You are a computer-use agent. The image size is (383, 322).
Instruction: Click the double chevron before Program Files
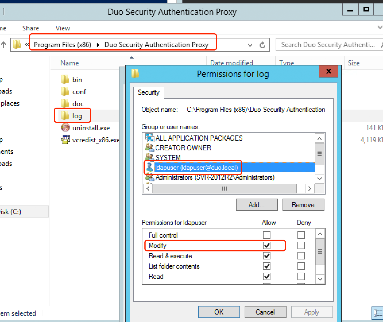coord(27,44)
